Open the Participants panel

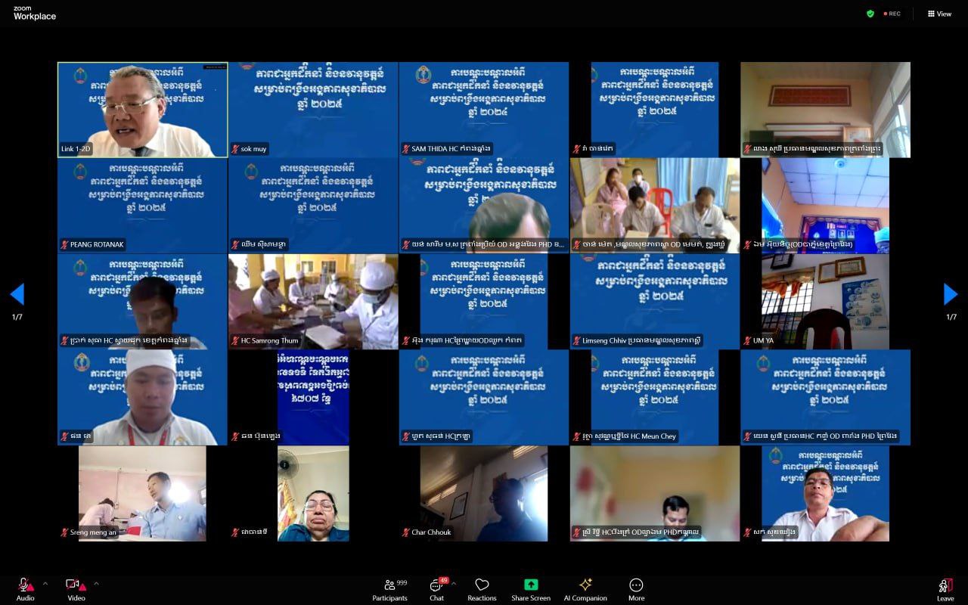coord(389,589)
